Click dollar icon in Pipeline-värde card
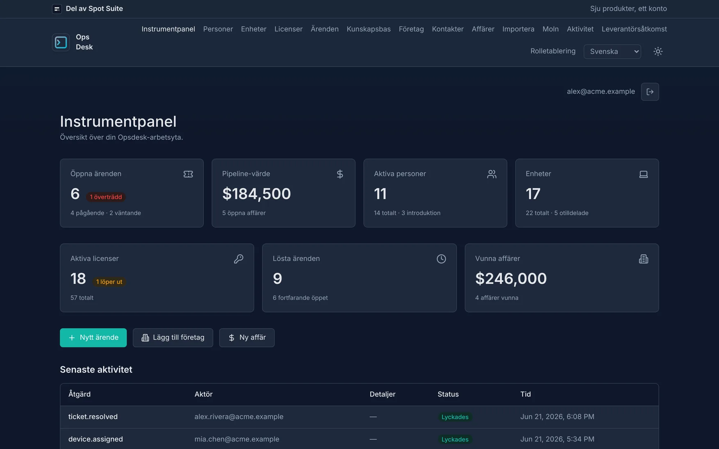The image size is (719, 449). [x=340, y=174]
